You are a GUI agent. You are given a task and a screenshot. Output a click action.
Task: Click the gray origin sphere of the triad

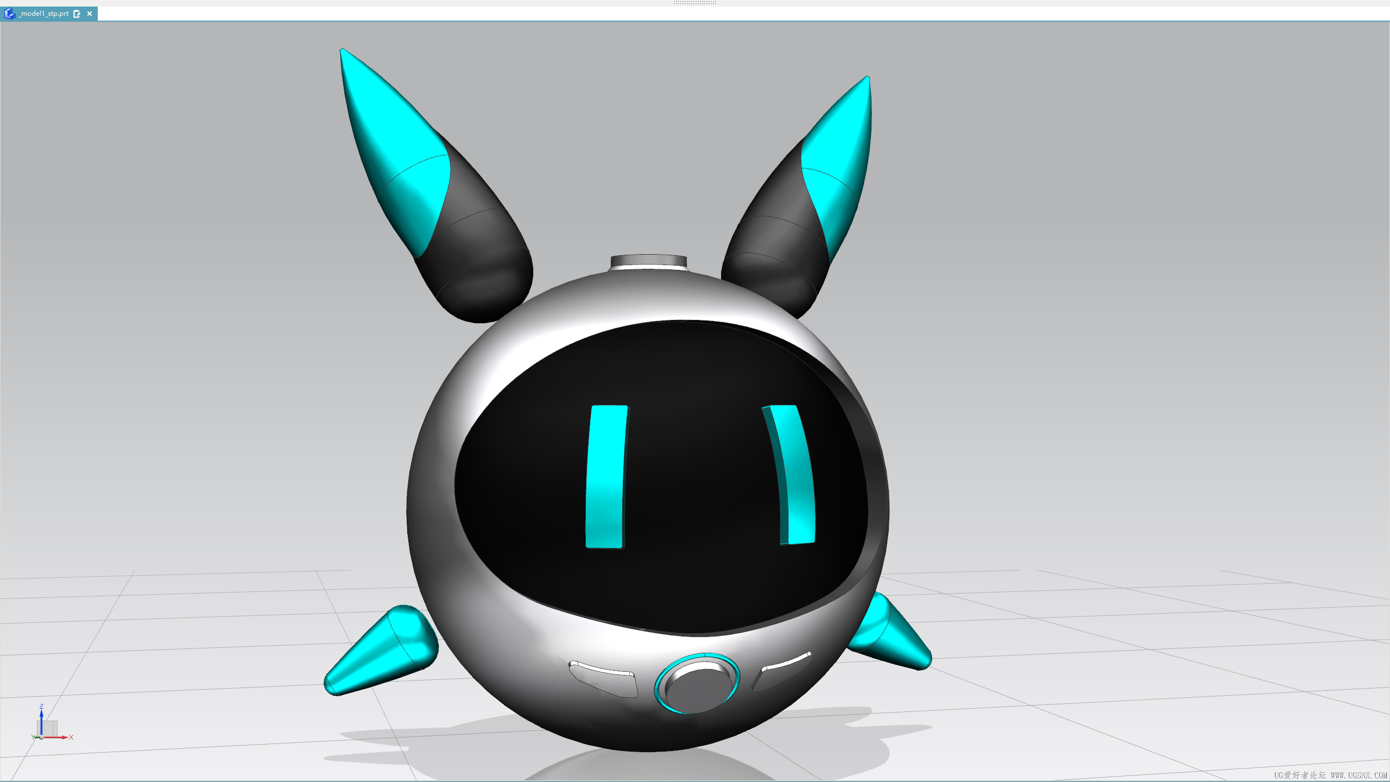point(41,737)
